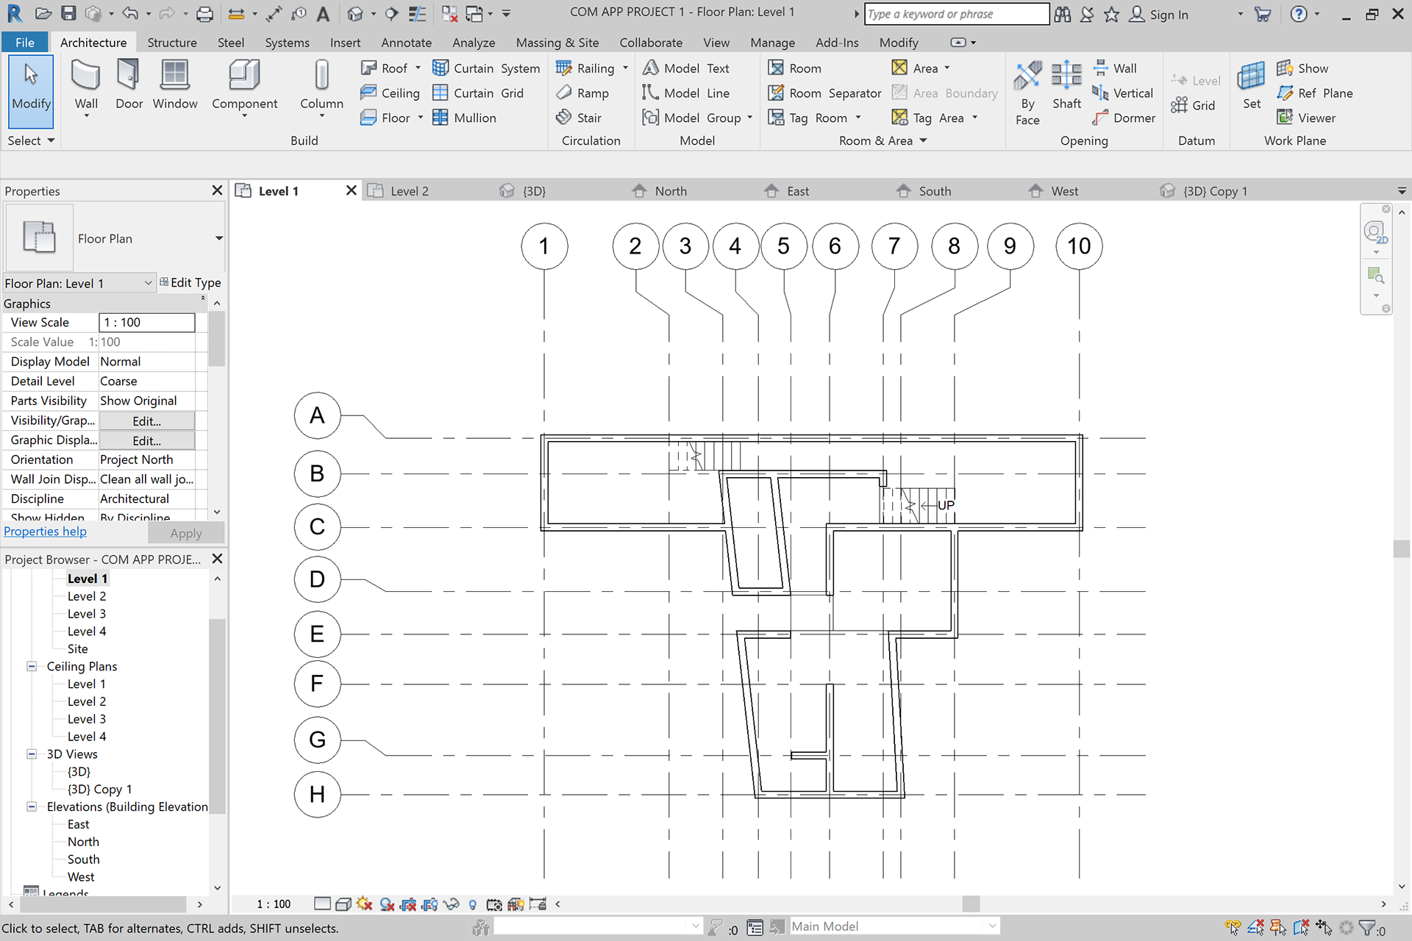This screenshot has height=941, width=1412.
Task: Expand the Room & Area panel dropdown
Action: [883, 140]
